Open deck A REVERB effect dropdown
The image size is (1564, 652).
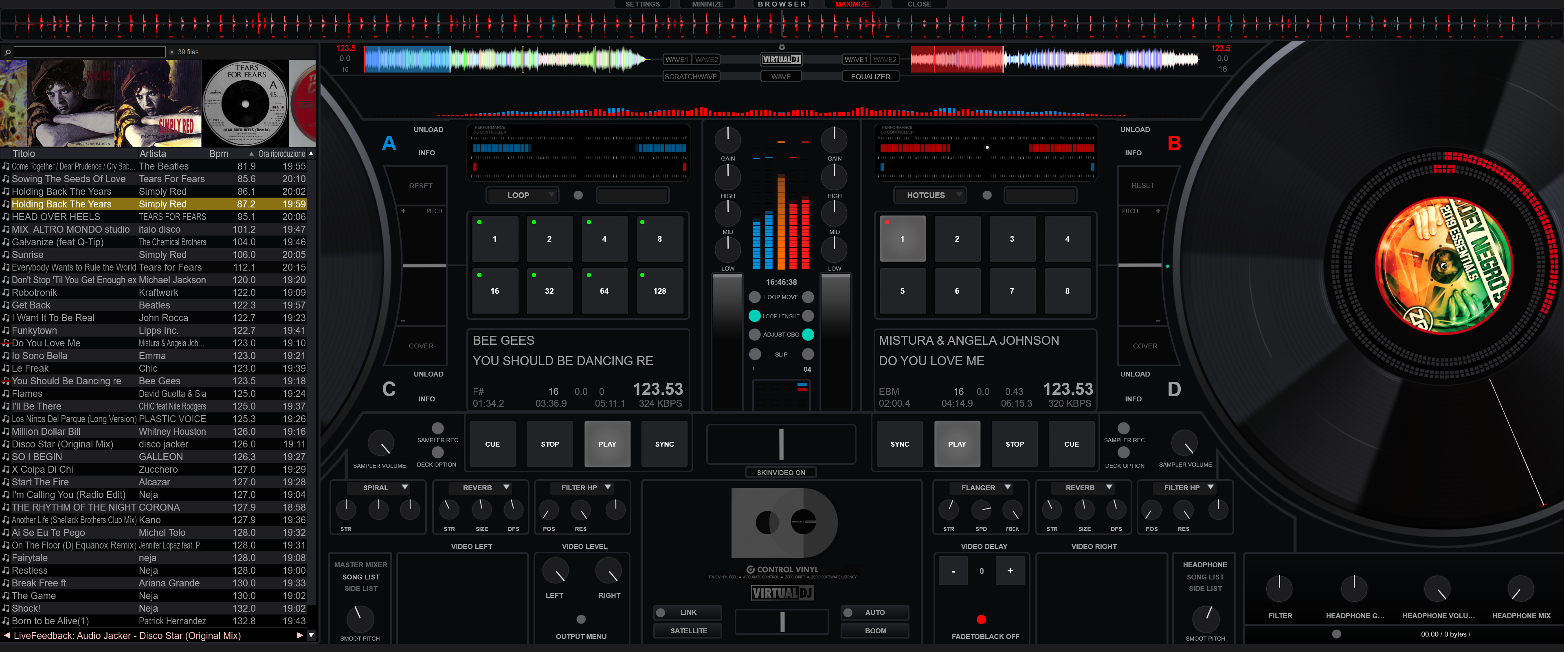point(480,487)
